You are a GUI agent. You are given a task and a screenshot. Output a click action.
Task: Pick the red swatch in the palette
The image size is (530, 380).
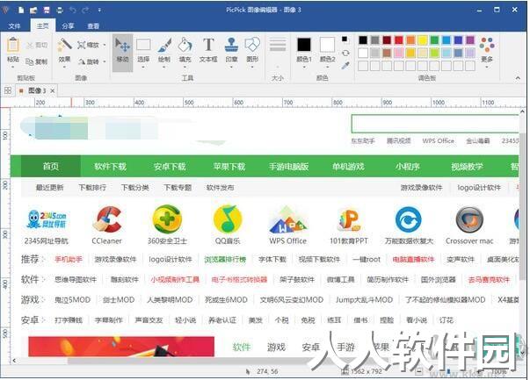pyautogui.click(x=399, y=40)
